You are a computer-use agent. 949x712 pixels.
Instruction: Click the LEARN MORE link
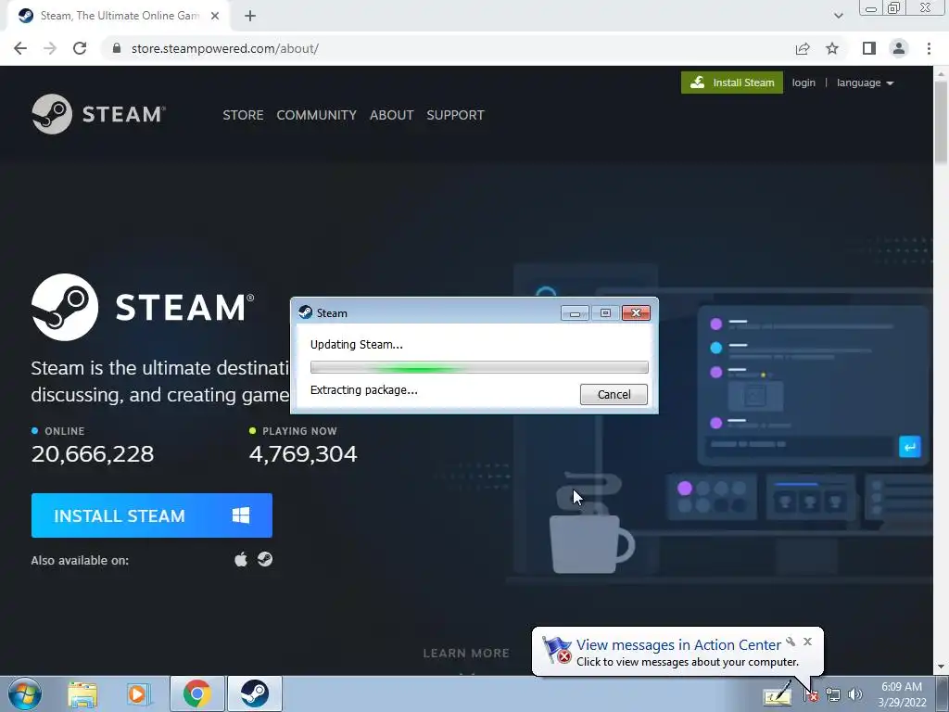466,654
